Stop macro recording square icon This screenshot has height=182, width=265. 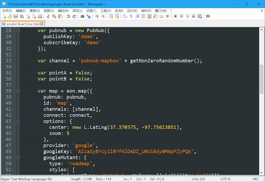[x=182, y=16]
